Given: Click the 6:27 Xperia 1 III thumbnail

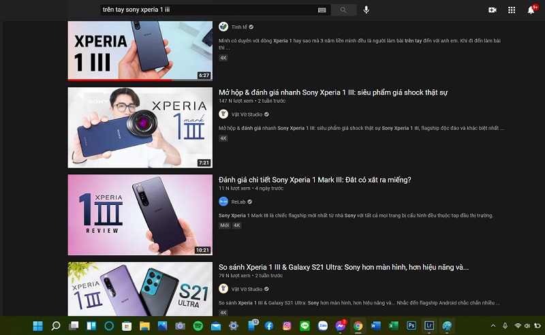Looking at the screenshot, I should pos(140,50).
